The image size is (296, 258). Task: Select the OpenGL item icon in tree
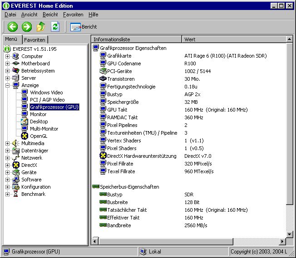[25, 136]
